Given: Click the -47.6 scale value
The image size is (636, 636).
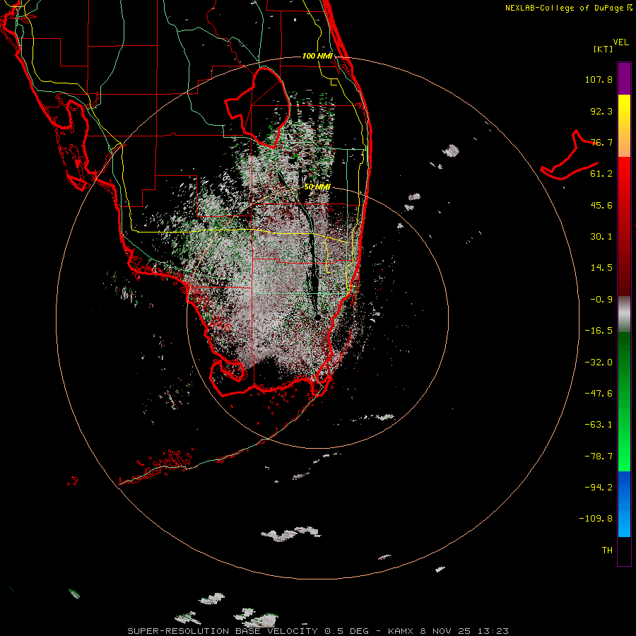Looking at the screenshot, I should tap(599, 394).
